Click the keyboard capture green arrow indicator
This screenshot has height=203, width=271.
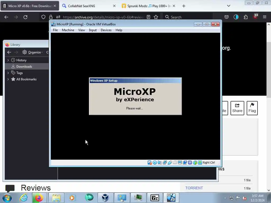pyautogui.click(x=200, y=163)
